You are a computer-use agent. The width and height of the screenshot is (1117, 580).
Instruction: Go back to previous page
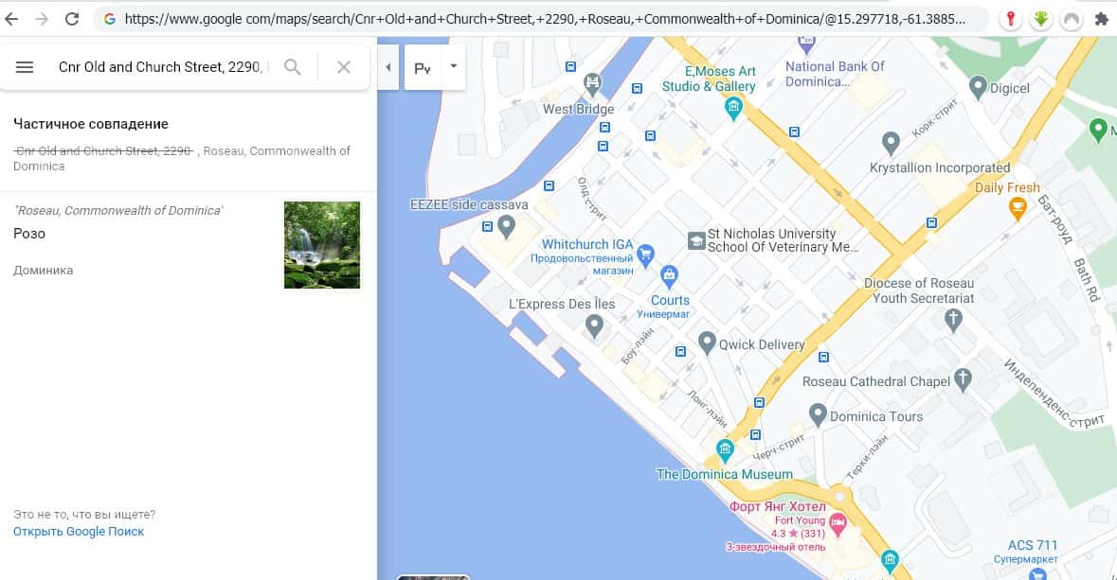[x=12, y=18]
